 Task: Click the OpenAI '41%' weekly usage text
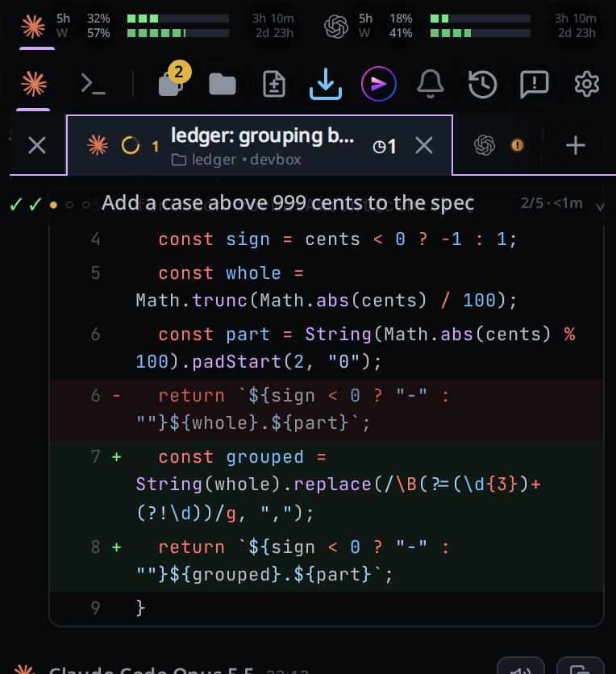(401, 33)
